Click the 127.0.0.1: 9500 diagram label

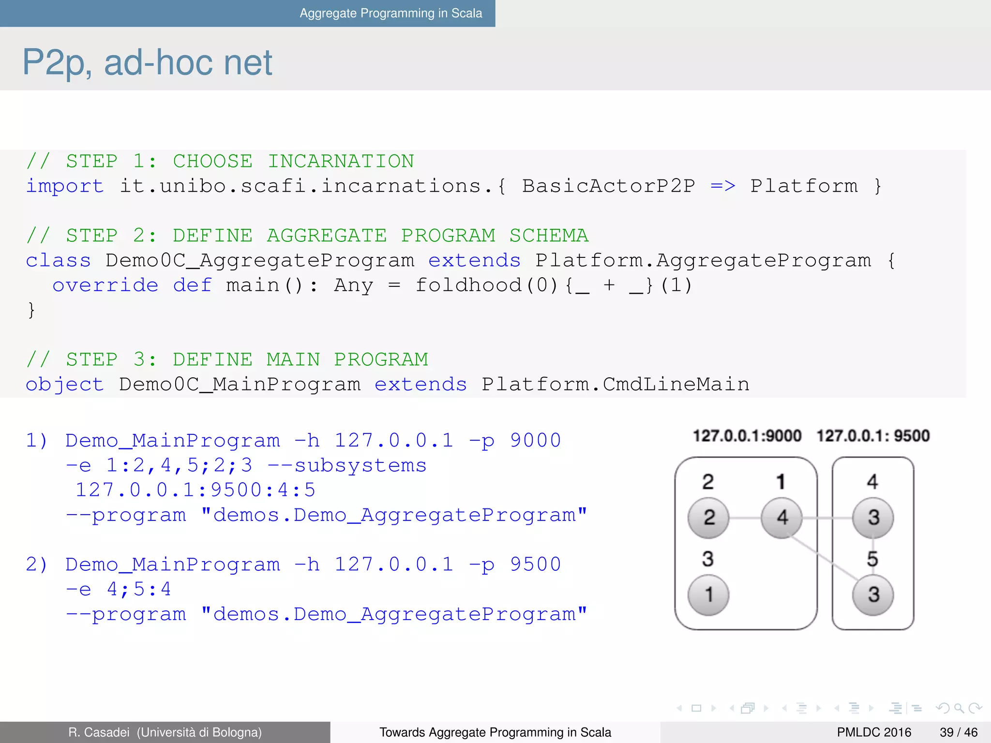click(x=873, y=436)
